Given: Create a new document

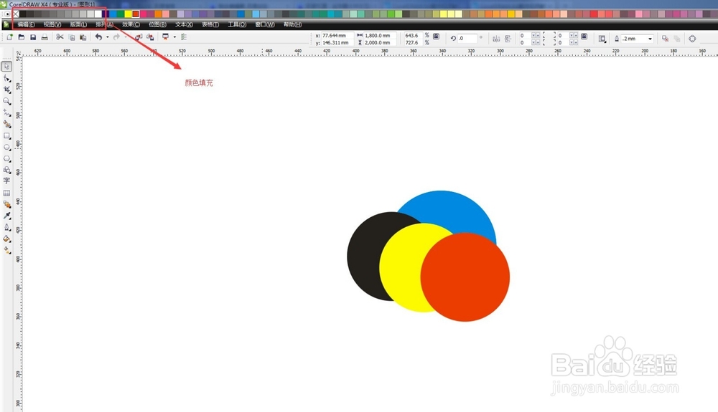Looking at the screenshot, I should 9,37.
